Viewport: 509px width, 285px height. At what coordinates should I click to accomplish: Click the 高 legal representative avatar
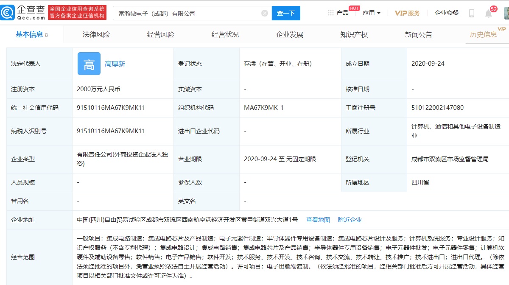pos(89,64)
